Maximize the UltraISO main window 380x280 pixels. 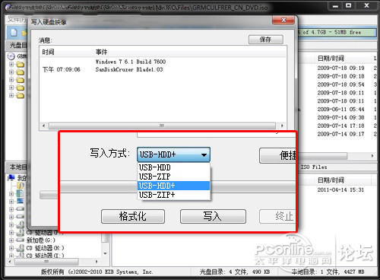point(349,5)
